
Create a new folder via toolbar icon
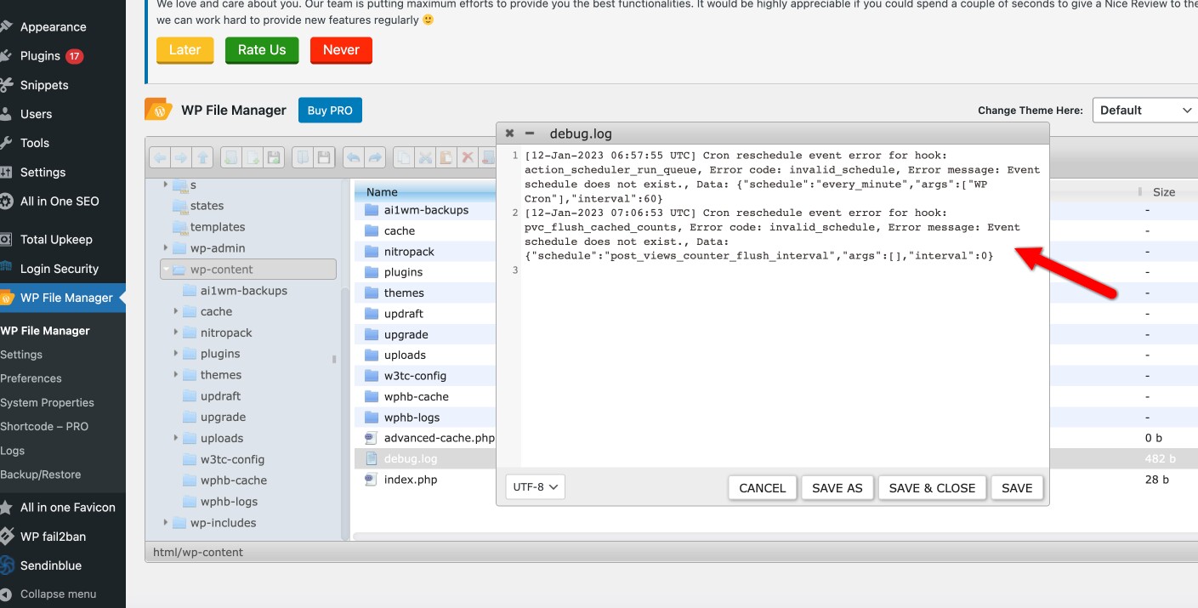230,157
